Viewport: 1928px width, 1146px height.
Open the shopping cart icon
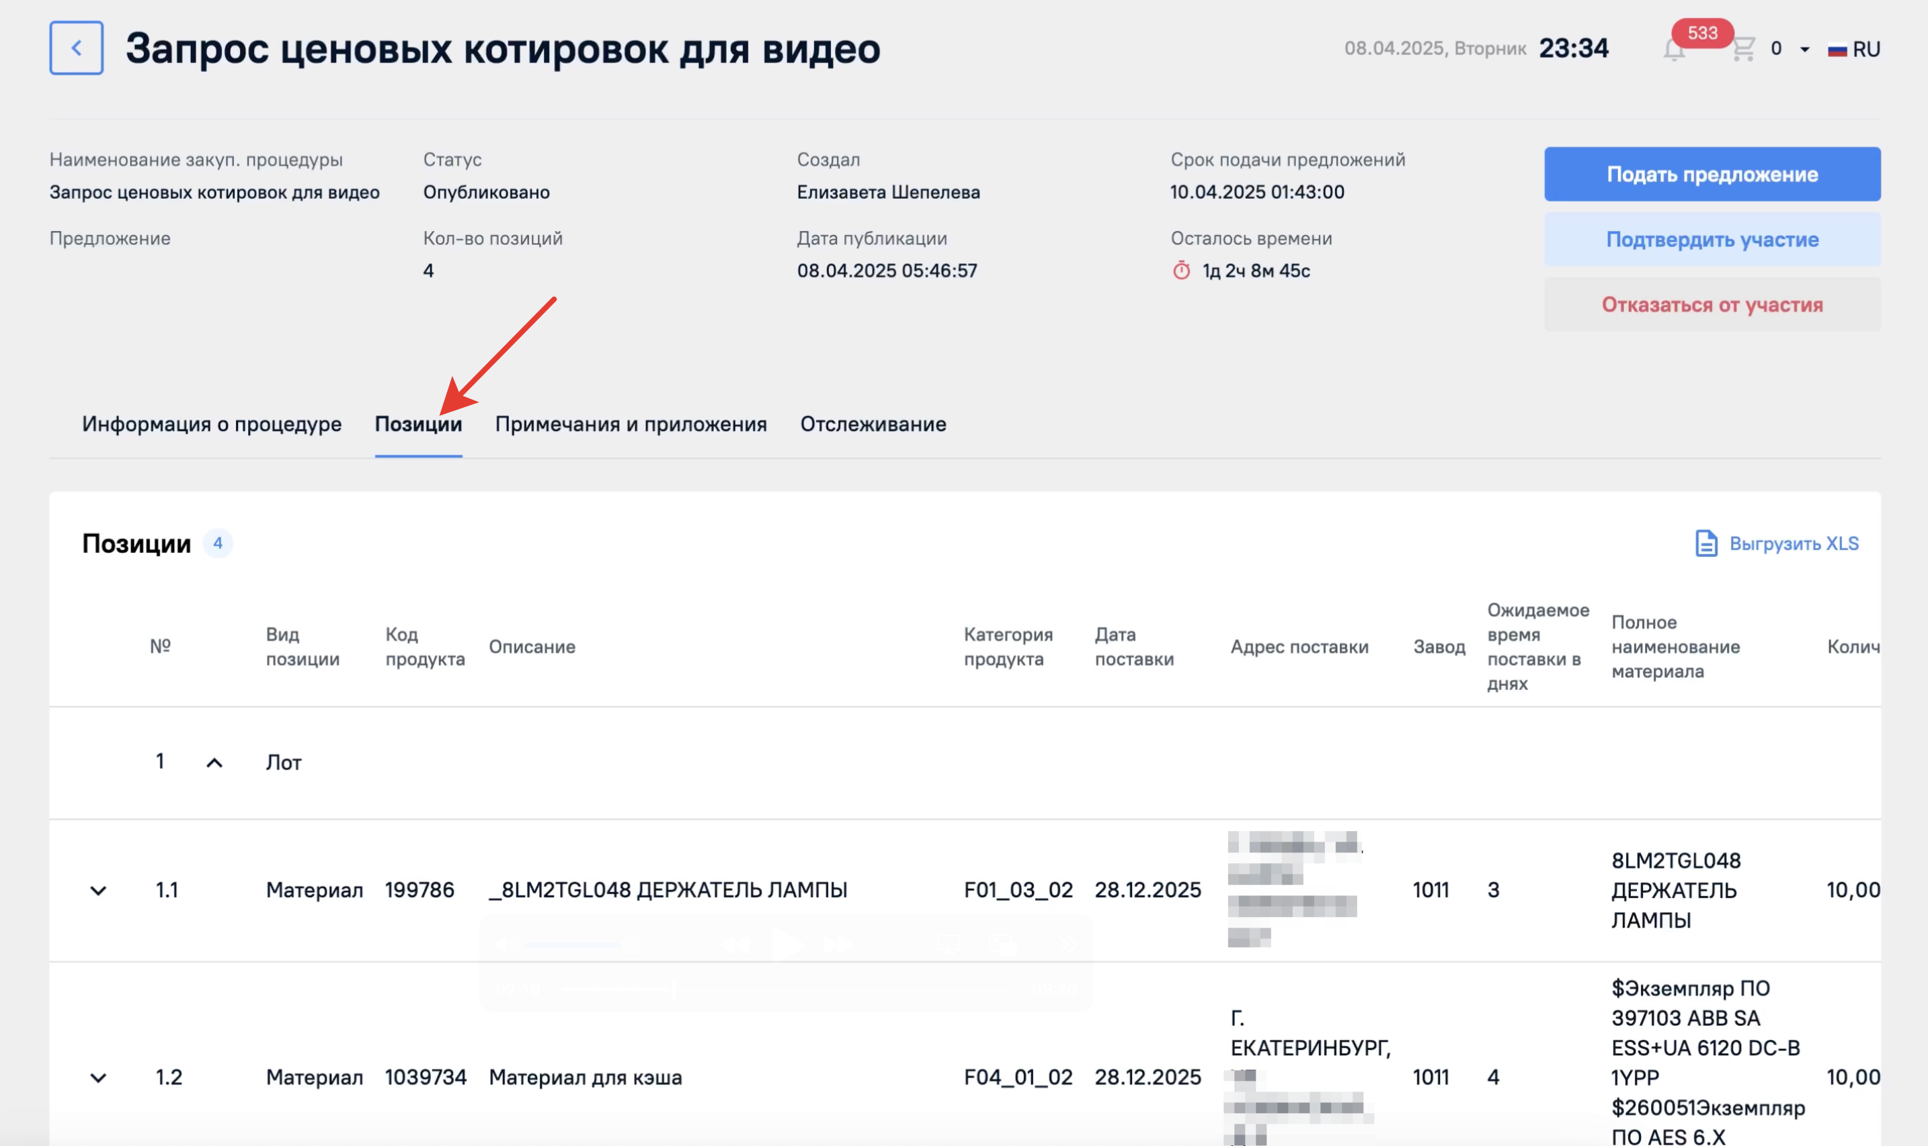pos(1742,50)
